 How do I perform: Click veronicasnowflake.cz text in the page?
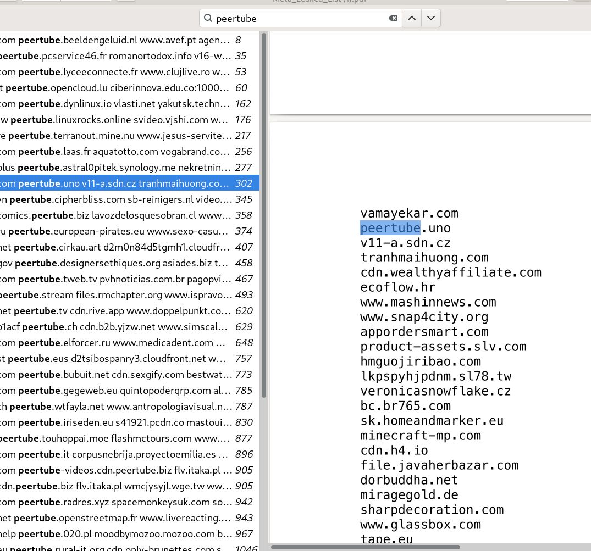pos(435,391)
